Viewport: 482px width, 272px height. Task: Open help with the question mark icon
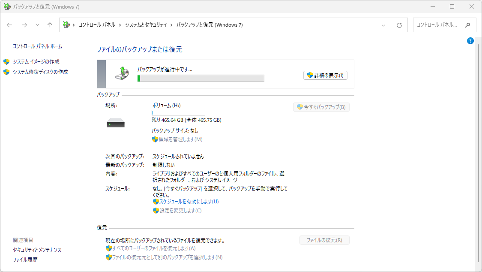click(470, 41)
